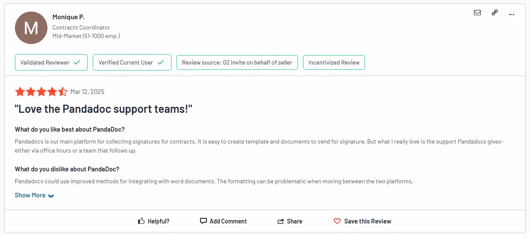The height and width of the screenshot is (235, 530).
Task: Open reviewer name Monique P.
Action: click(68, 17)
